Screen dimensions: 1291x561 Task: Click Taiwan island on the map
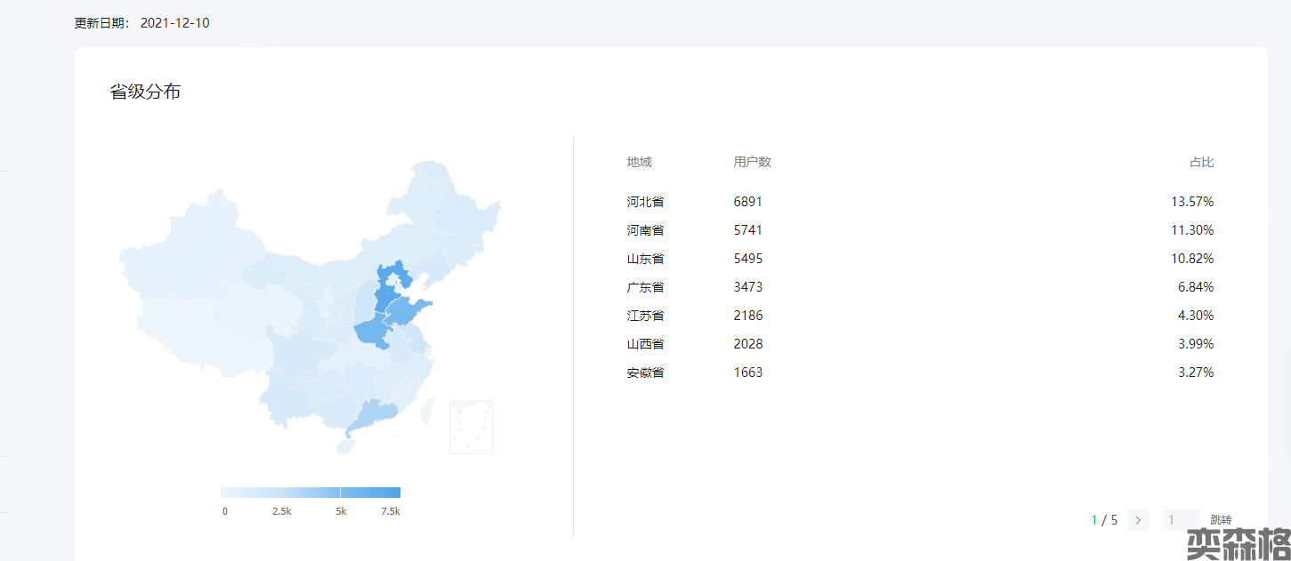[427, 410]
